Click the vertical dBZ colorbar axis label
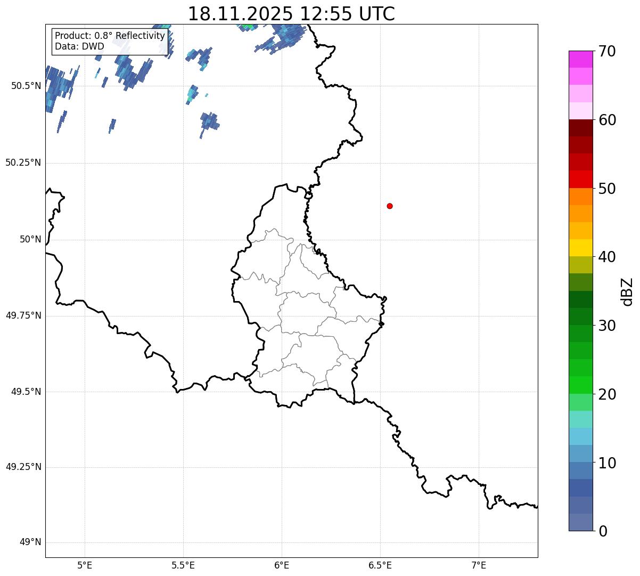This screenshot has width=640, height=576. click(627, 291)
